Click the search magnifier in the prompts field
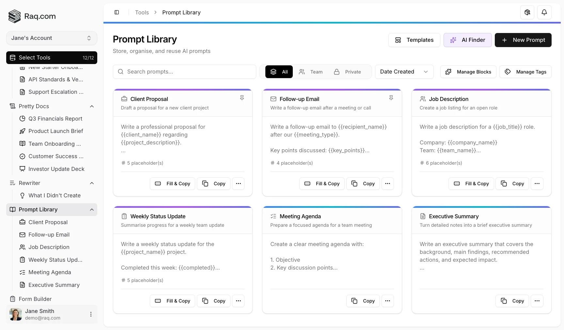564x330 pixels. click(121, 72)
